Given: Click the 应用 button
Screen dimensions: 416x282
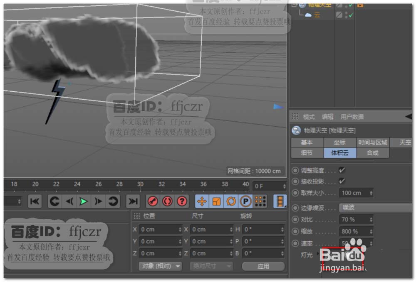Looking at the screenshot, I should [x=263, y=266].
